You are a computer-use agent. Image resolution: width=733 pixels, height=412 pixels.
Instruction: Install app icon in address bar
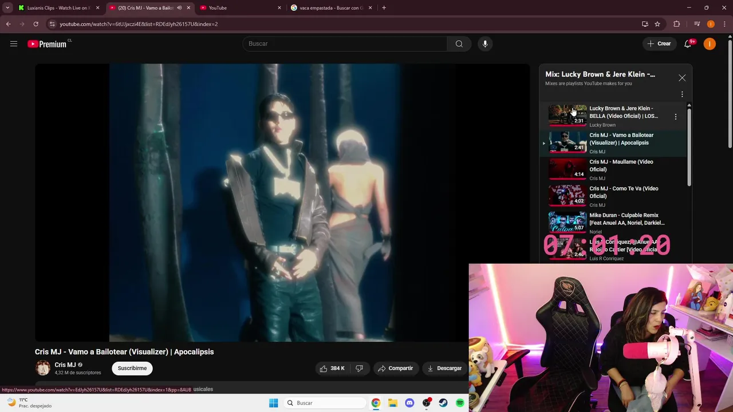click(645, 24)
